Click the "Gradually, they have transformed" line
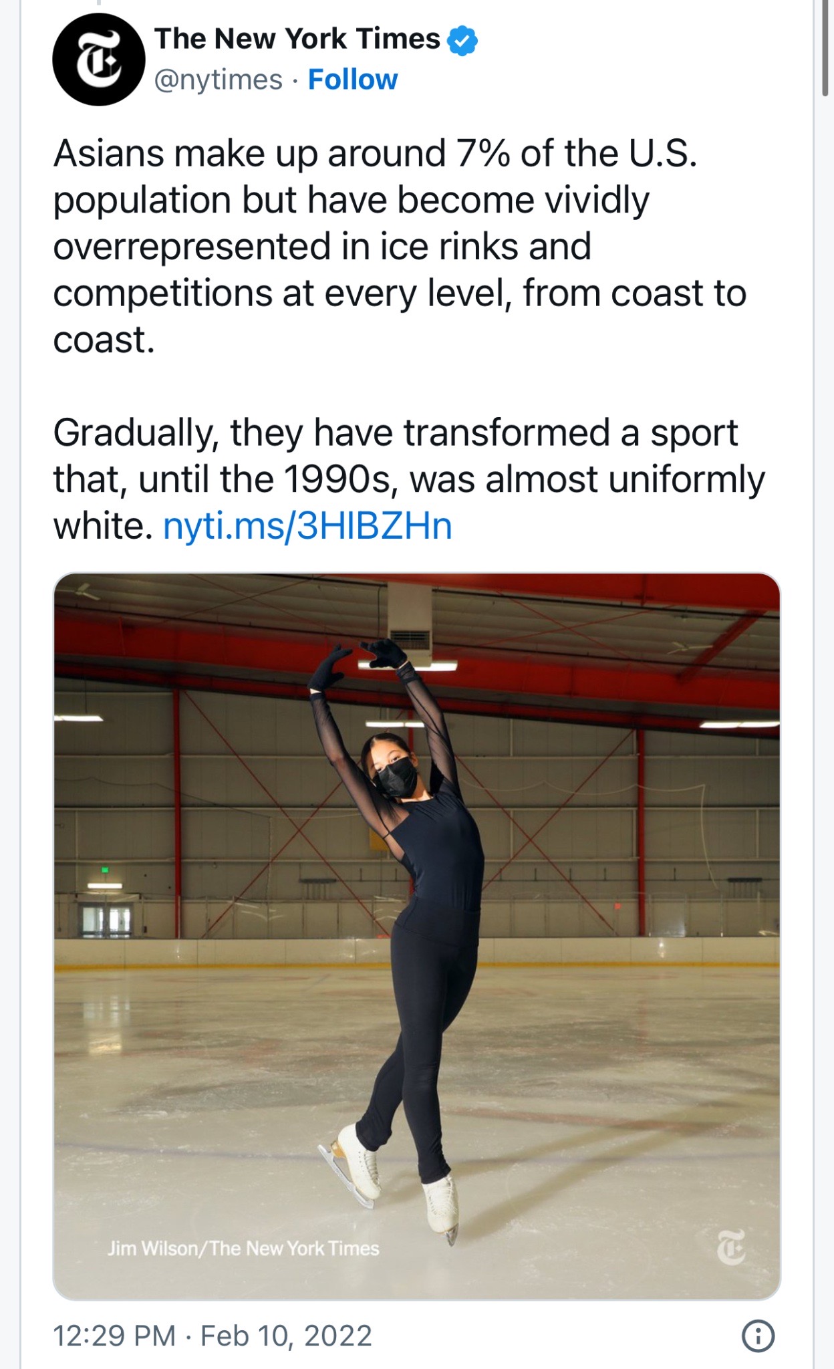 (395, 432)
